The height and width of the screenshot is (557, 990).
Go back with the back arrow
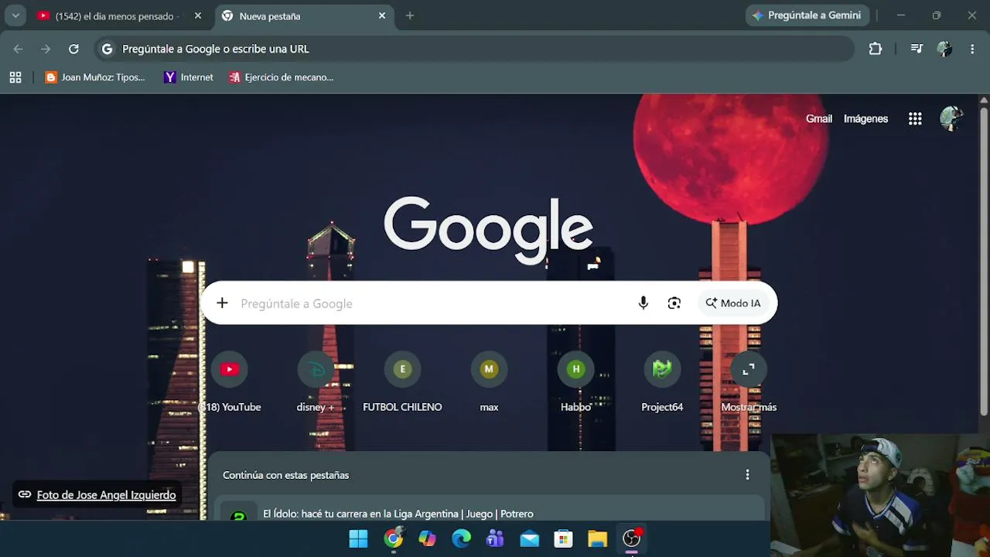18,49
